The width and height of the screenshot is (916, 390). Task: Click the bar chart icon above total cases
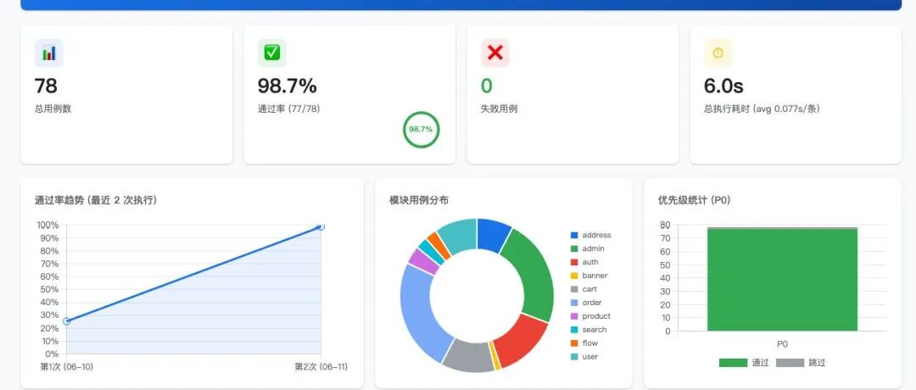[x=49, y=53]
